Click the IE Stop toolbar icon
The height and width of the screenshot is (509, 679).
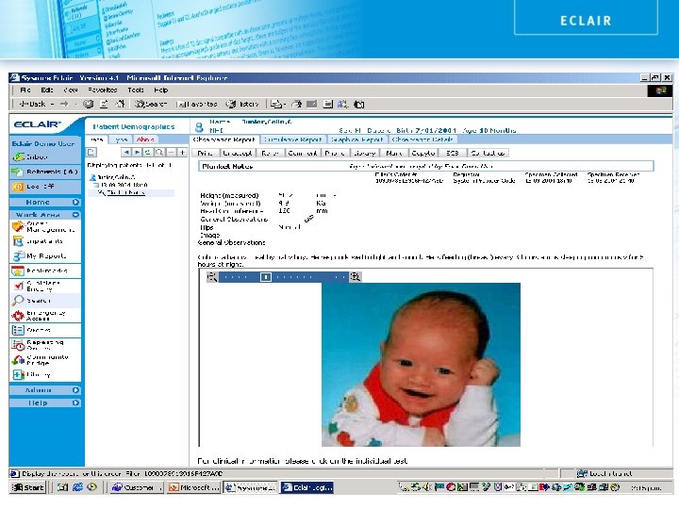click(x=89, y=105)
